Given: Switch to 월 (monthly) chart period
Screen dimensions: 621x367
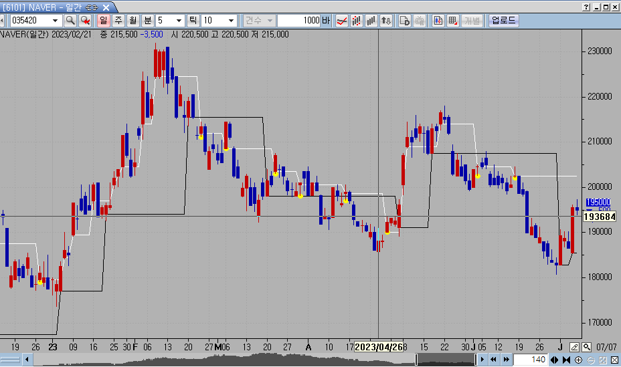Looking at the screenshot, I should pyautogui.click(x=132, y=21).
